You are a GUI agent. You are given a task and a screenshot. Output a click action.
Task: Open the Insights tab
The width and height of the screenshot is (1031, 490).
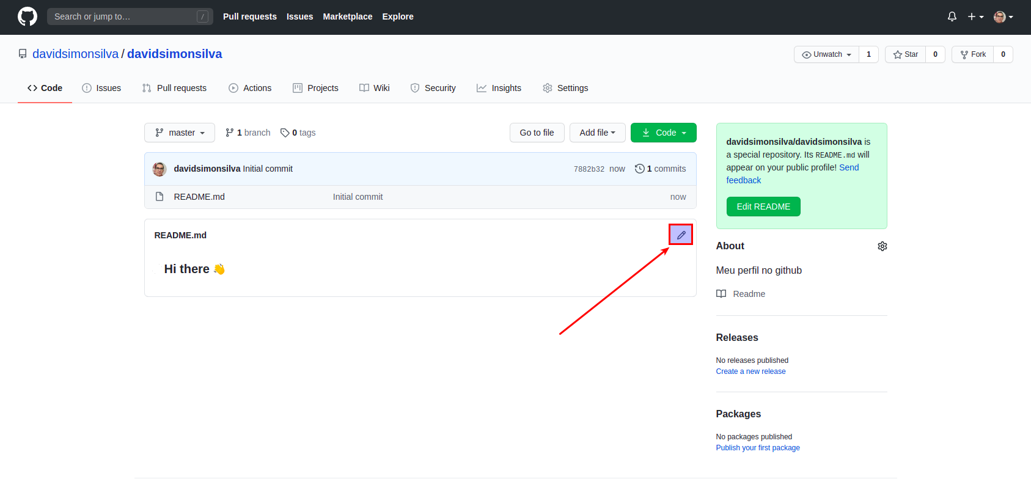(499, 88)
